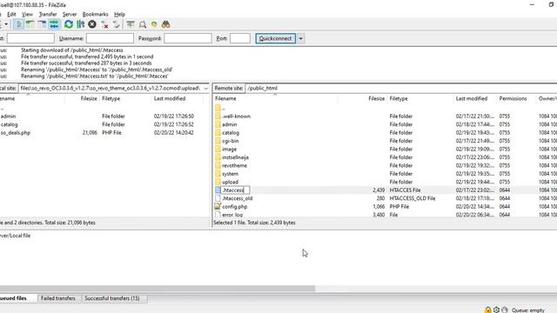Select the cgi-bin folder icon
Viewport: 557px width, 313px height.
218,141
